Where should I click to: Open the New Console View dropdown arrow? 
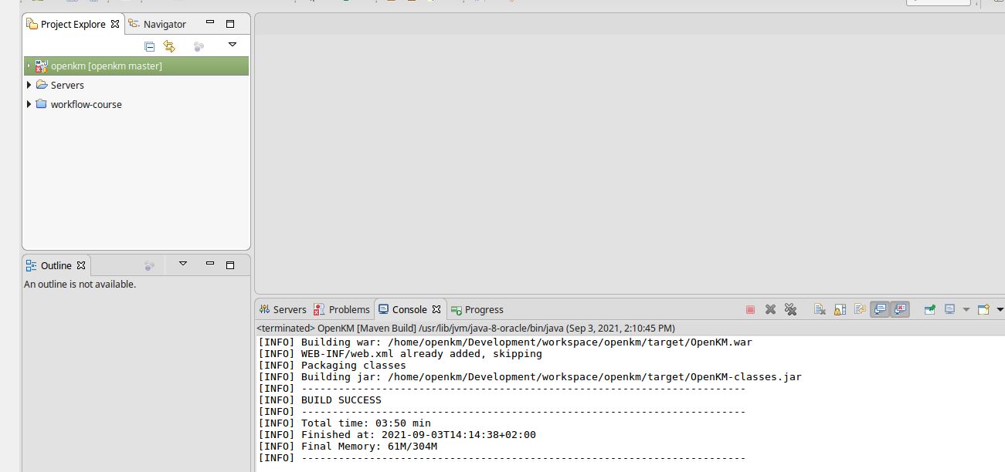[x=1000, y=309]
